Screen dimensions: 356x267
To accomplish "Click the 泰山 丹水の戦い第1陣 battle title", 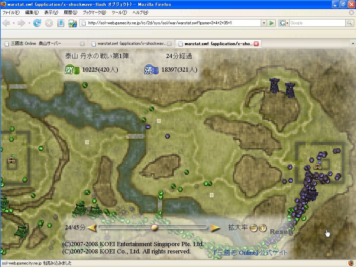I will (x=97, y=56).
